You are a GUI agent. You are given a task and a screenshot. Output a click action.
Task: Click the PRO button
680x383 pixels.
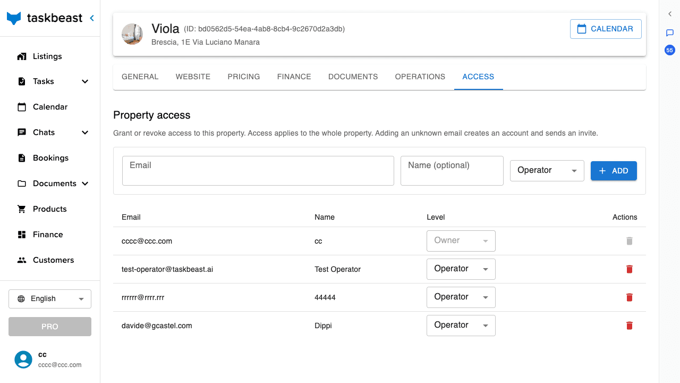point(50,327)
